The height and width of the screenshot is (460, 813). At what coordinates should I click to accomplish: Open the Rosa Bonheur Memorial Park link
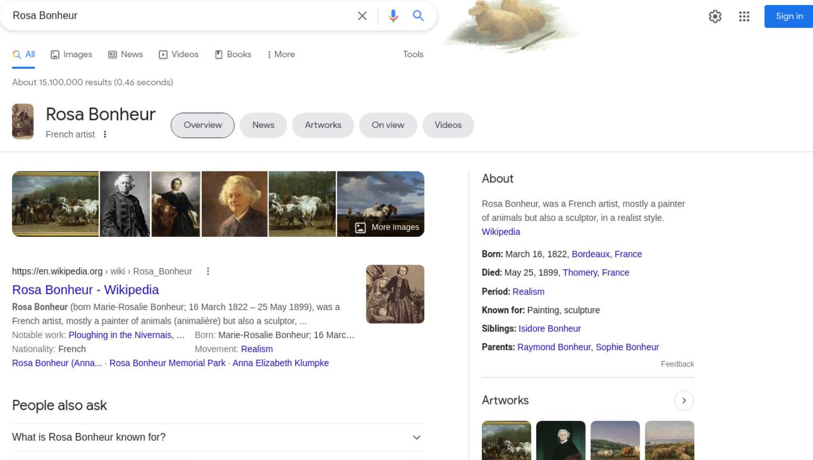click(167, 363)
